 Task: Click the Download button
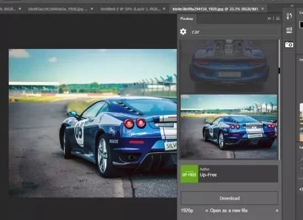(229, 198)
